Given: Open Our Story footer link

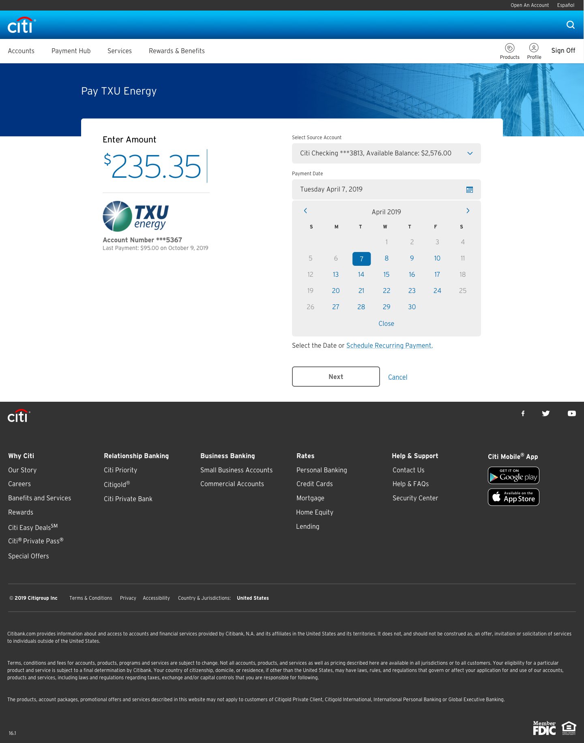Looking at the screenshot, I should click(x=22, y=470).
